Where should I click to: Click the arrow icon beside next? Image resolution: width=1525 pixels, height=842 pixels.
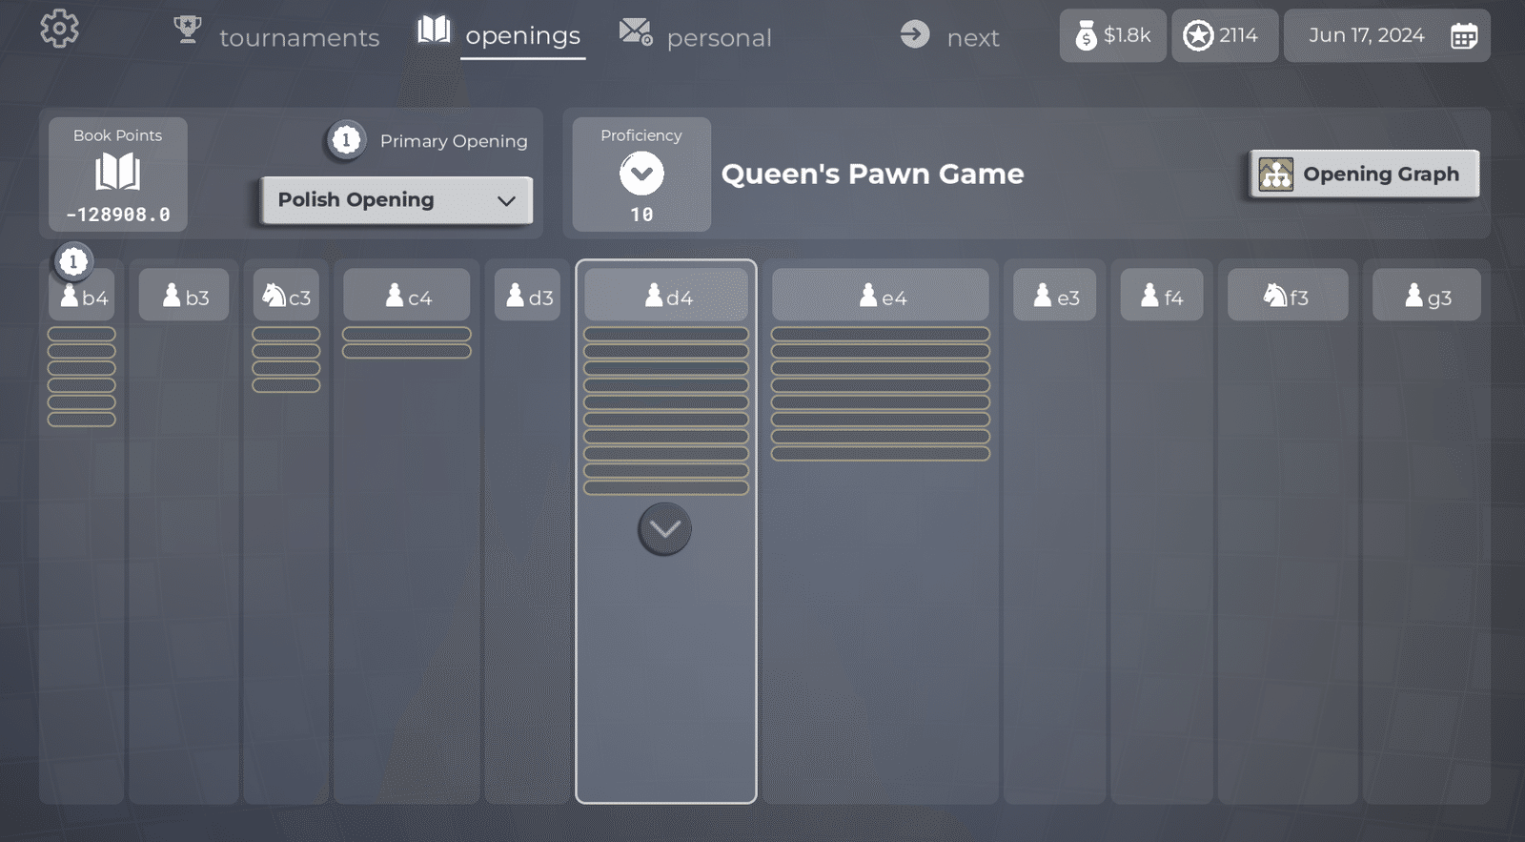click(x=915, y=35)
